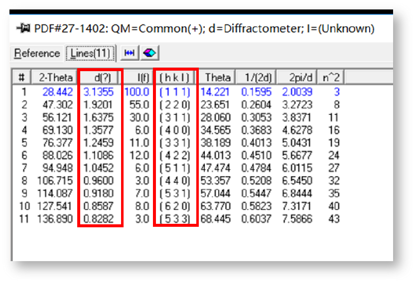
Task: Click the 0.3683 cell
Action: coord(256,130)
